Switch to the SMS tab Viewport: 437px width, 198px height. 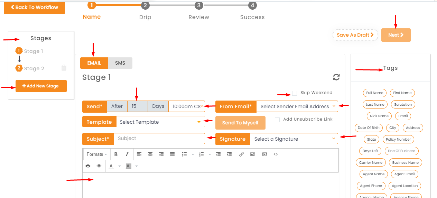tap(120, 63)
